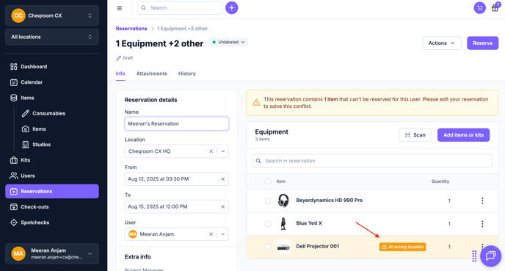Open the chat support bubble

(x=490, y=256)
